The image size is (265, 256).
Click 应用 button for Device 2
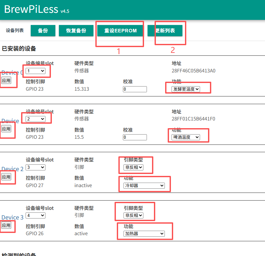coord(6,177)
